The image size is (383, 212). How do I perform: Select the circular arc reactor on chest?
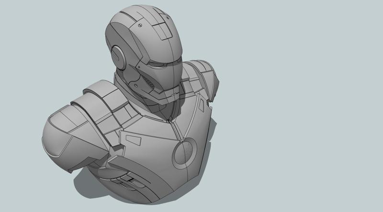185,153
